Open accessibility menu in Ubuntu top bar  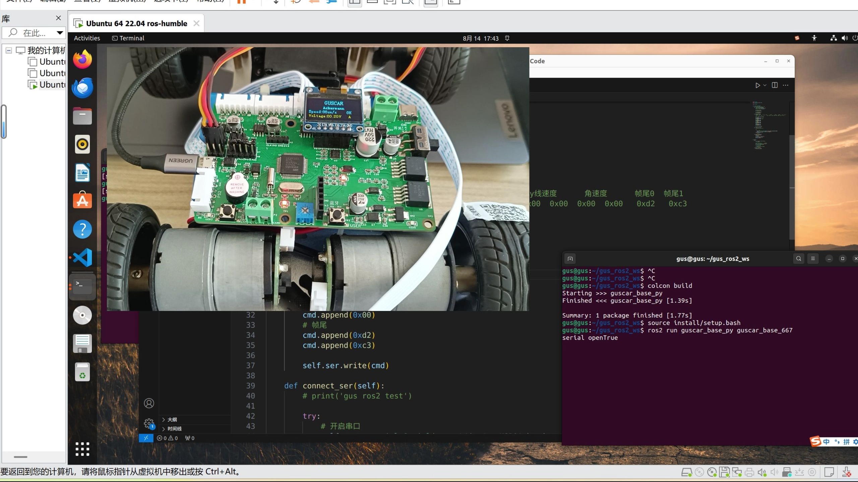[814, 38]
